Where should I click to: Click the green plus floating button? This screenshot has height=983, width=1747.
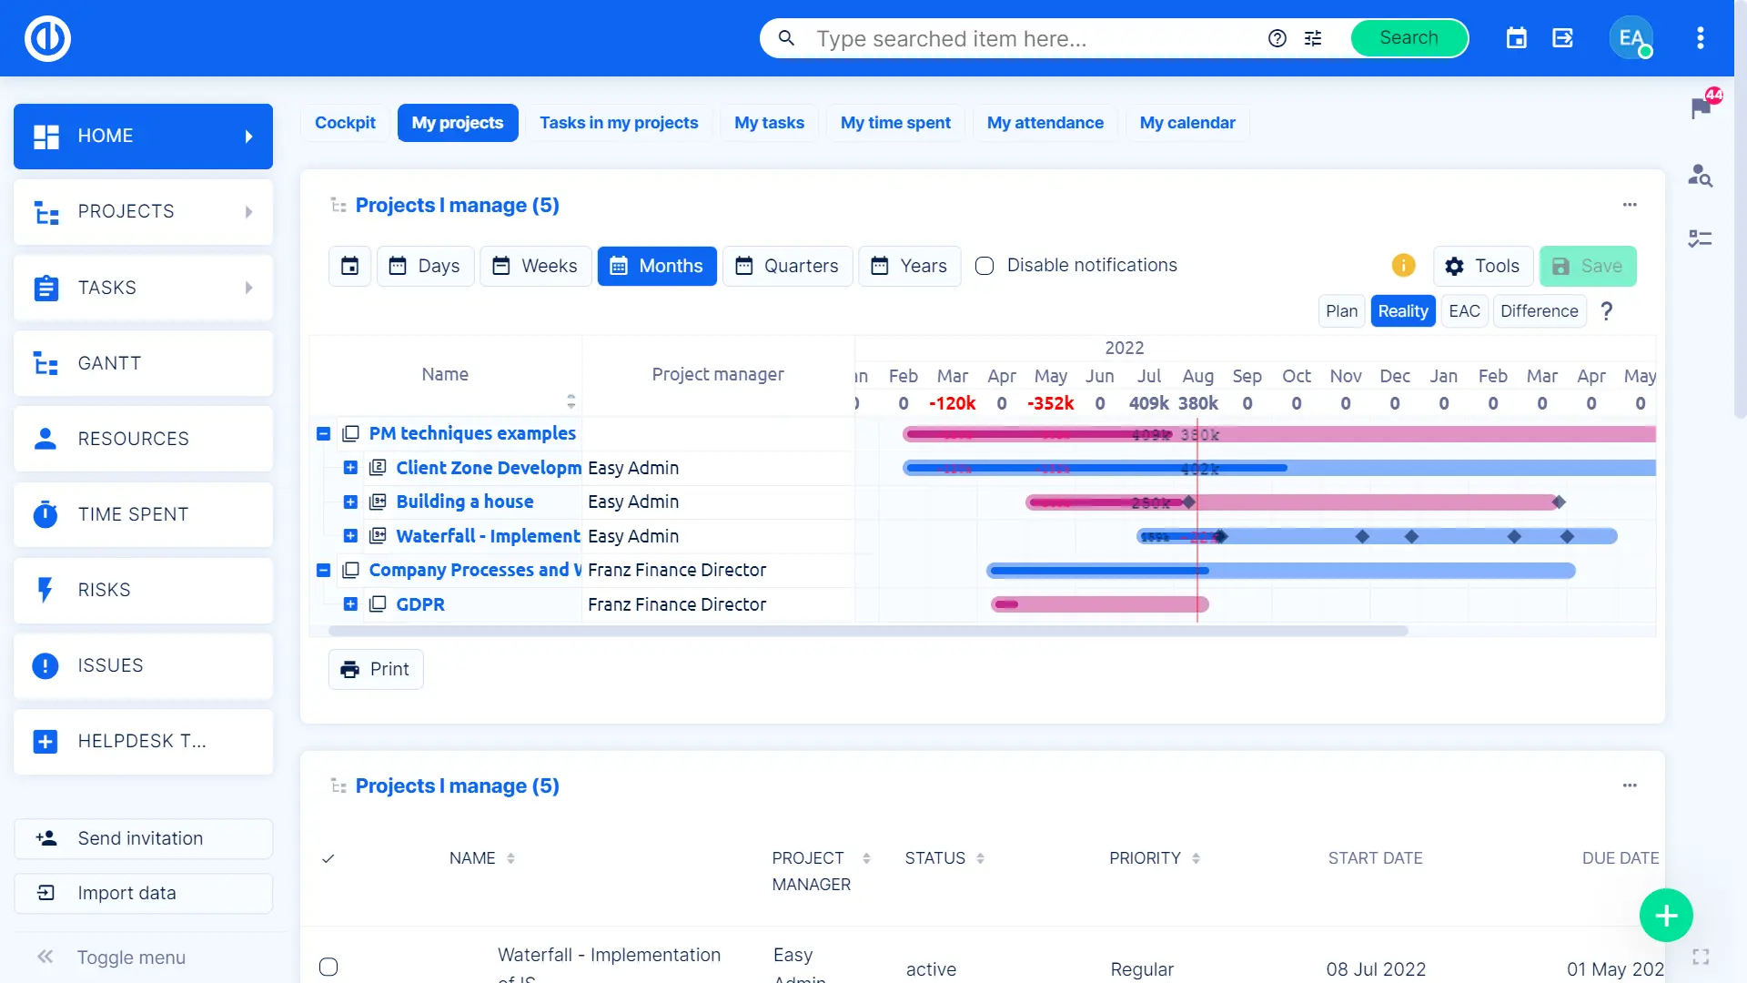pyautogui.click(x=1665, y=915)
